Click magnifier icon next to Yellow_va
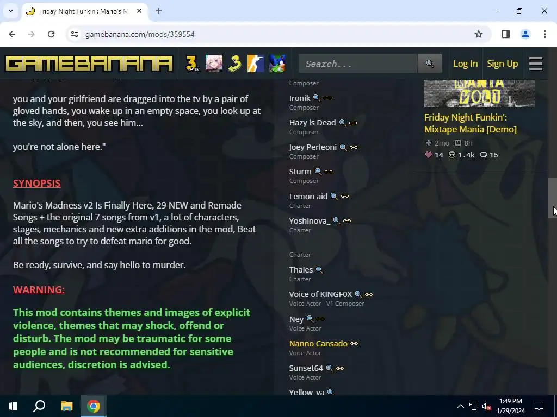The height and width of the screenshot is (417, 557). (330, 392)
